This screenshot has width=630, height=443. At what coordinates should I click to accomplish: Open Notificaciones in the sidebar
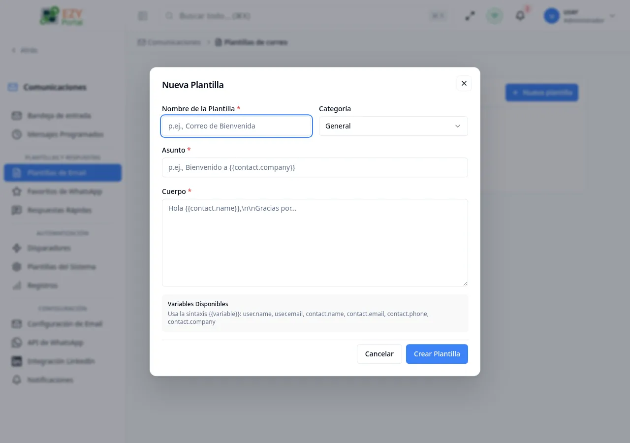click(63, 380)
